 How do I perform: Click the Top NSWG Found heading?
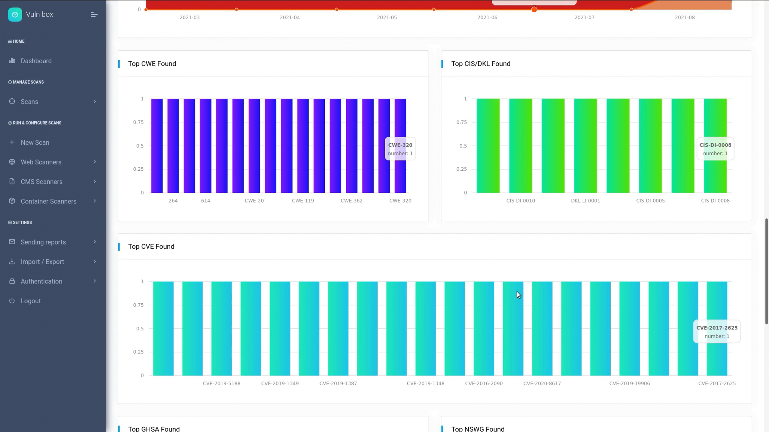pyautogui.click(x=478, y=429)
